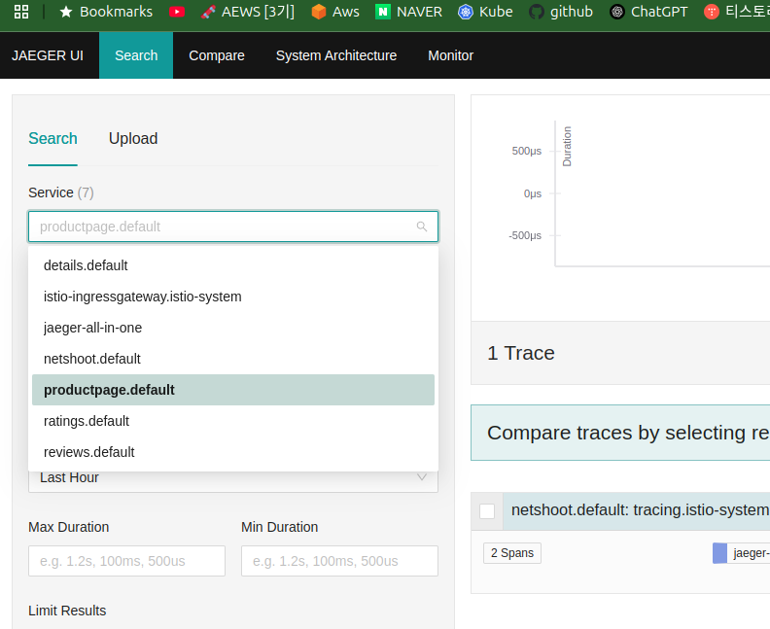This screenshot has height=629, width=770.
Task: Click the Max Duration input field
Action: [x=126, y=561]
